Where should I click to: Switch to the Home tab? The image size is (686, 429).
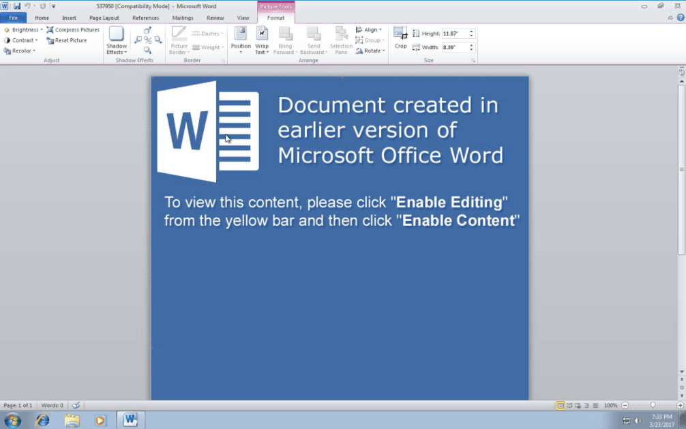42,18
